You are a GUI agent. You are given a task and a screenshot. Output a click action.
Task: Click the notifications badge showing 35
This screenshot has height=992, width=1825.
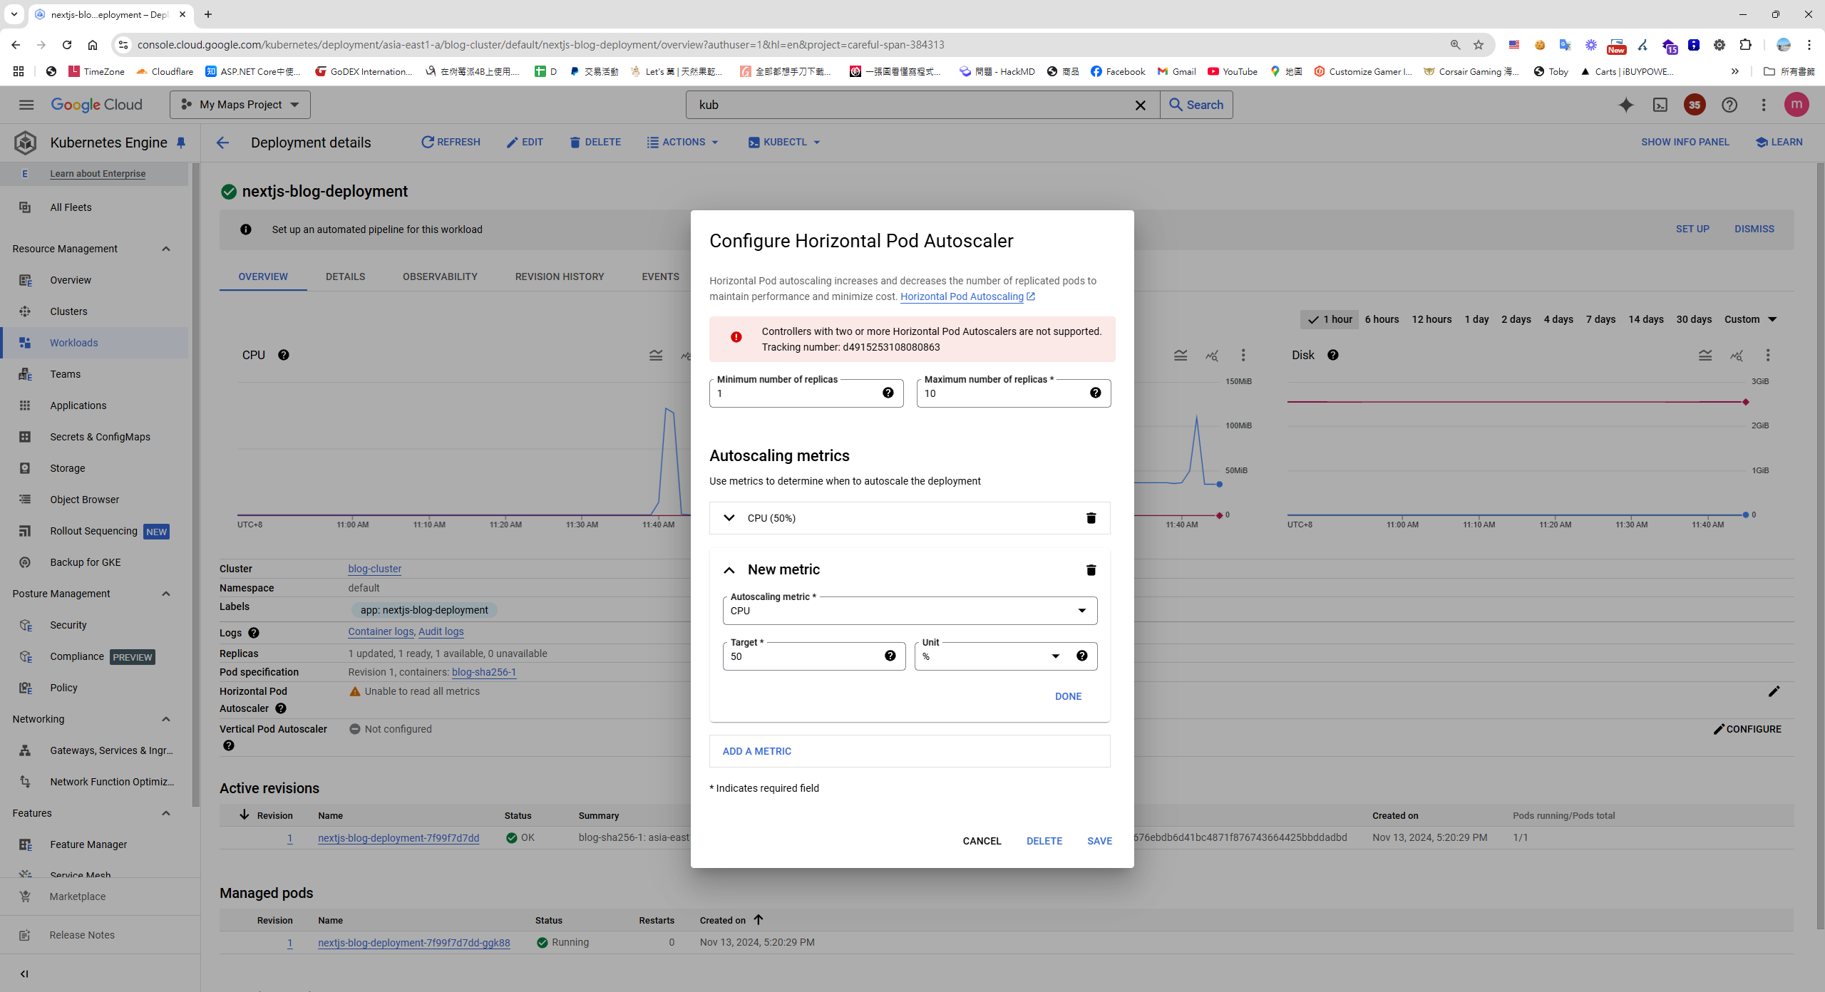1695,105
